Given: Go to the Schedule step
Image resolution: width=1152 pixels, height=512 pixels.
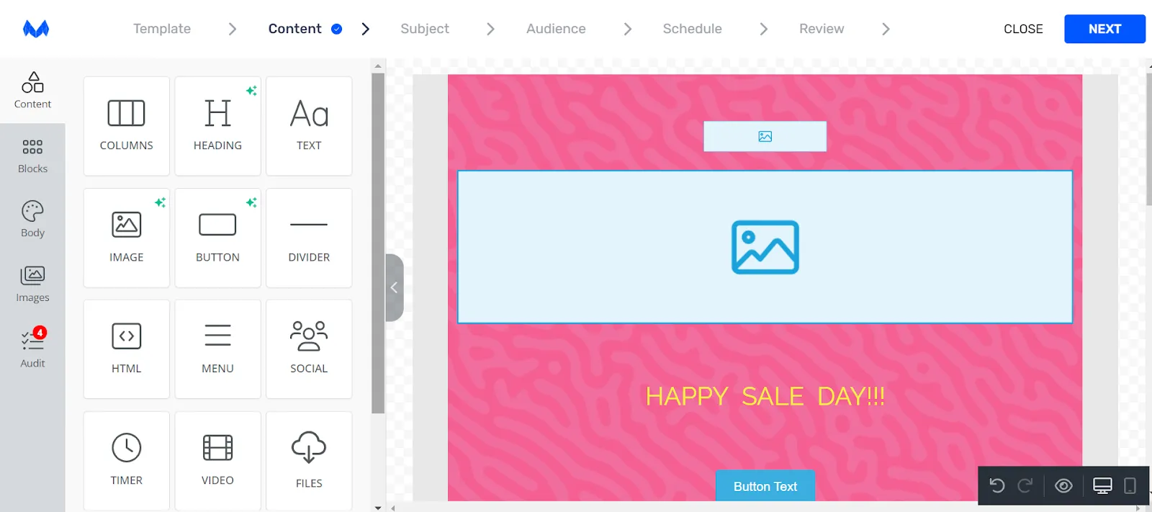Looking at the screenshot, I should 693,29.
